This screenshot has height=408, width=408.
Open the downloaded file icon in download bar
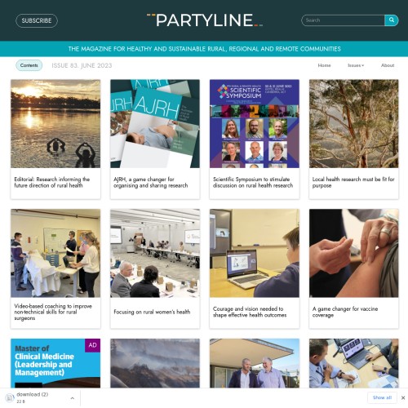tap(9, 397)
